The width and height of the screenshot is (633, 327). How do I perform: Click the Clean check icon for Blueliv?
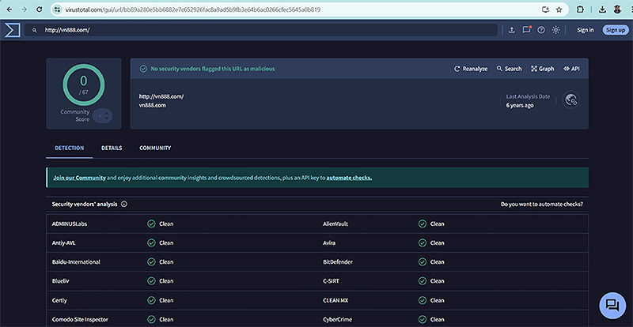[x=151, y=281]
